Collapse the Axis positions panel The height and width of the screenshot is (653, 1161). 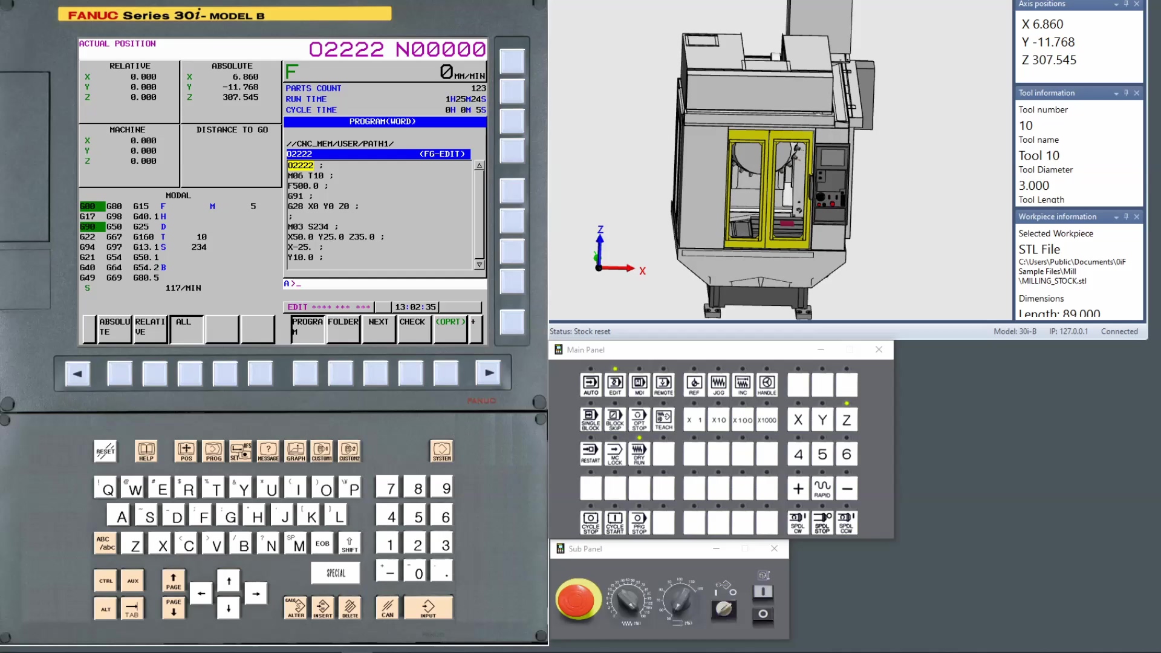pyautogui.click(x=1116, y=4)
